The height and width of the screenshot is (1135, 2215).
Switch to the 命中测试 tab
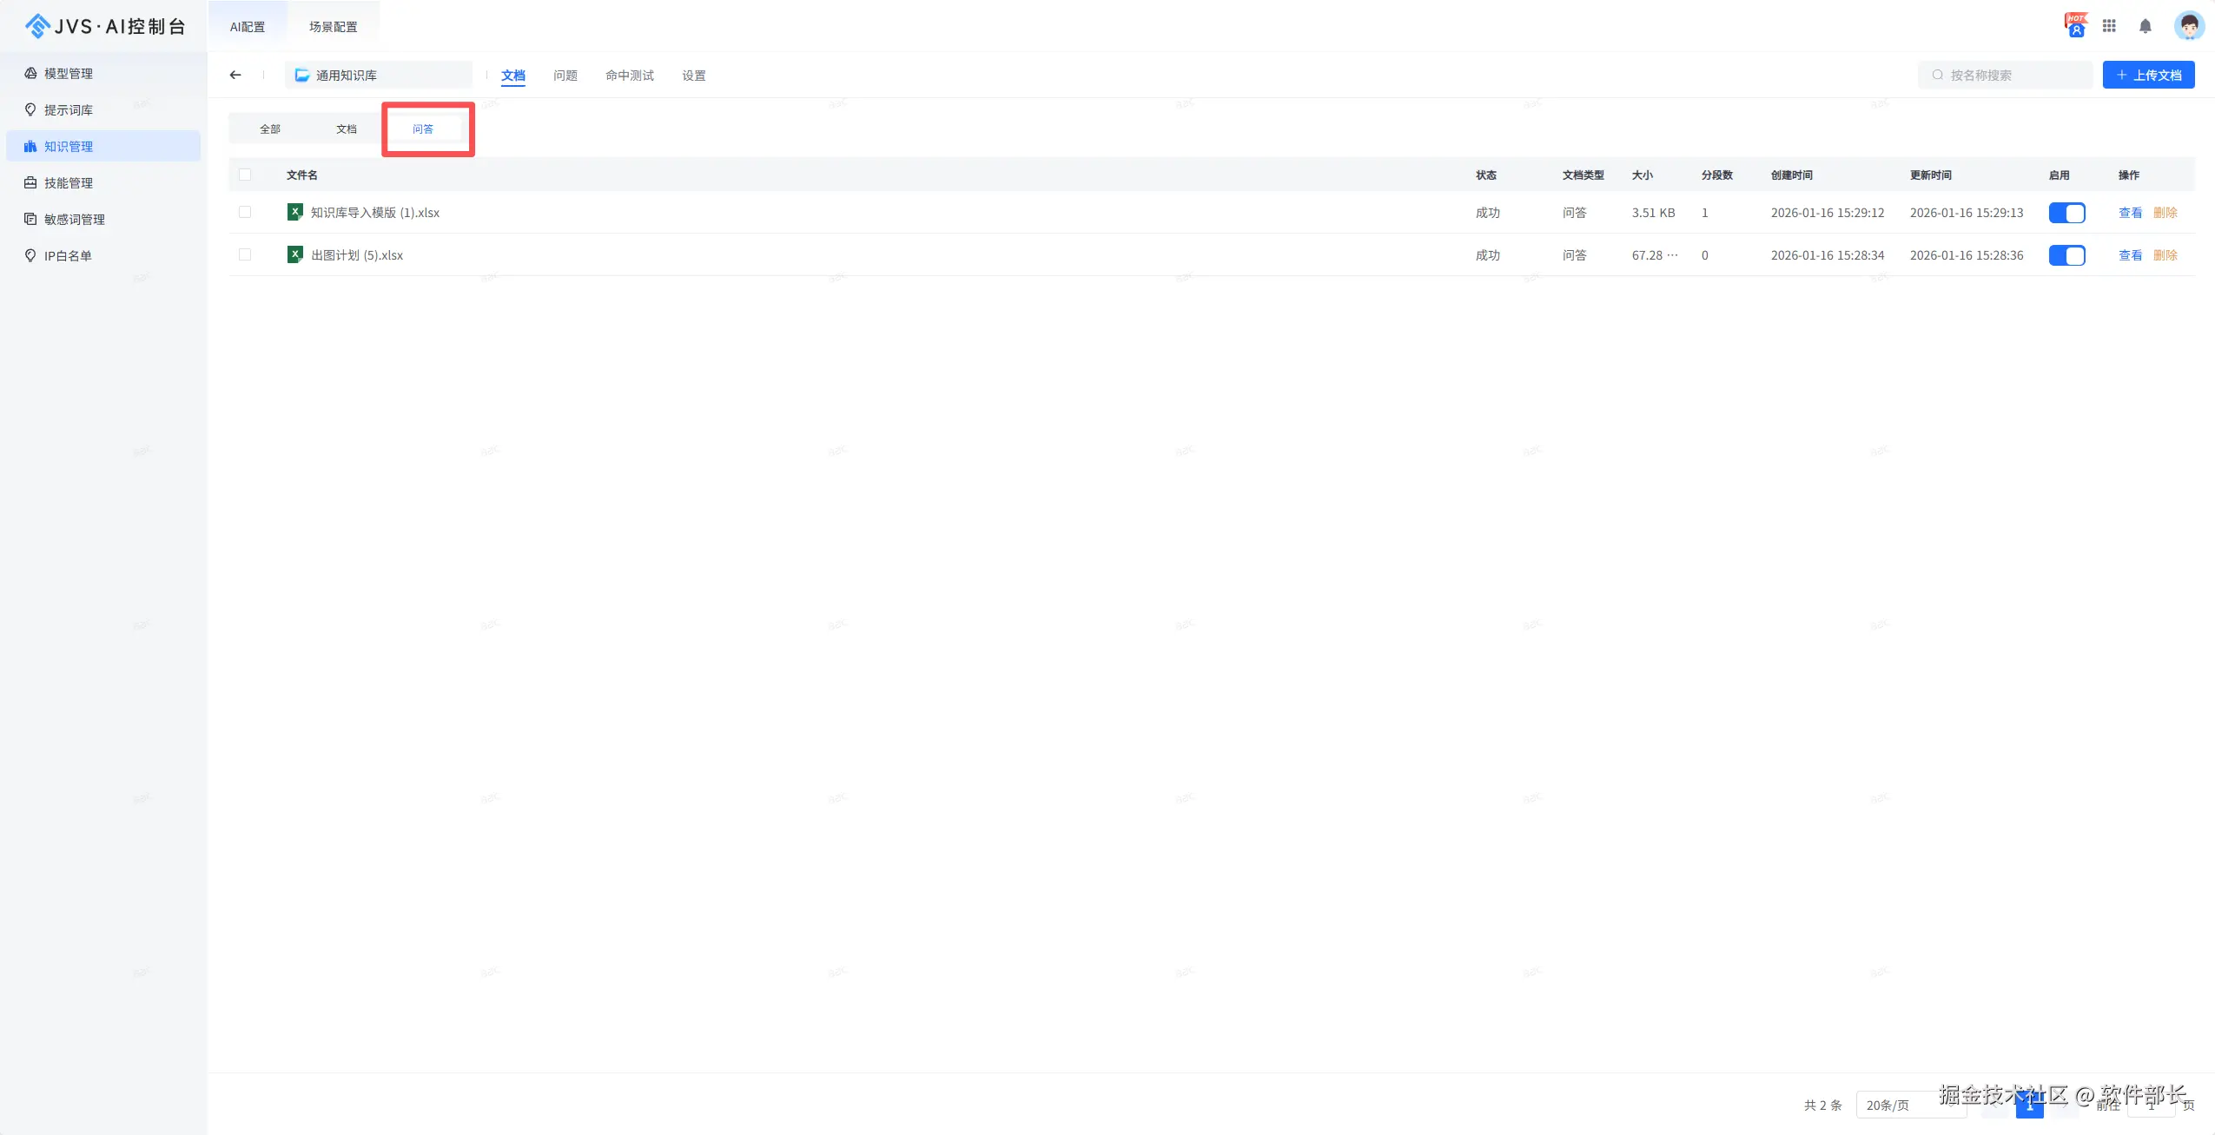(629, 76)
